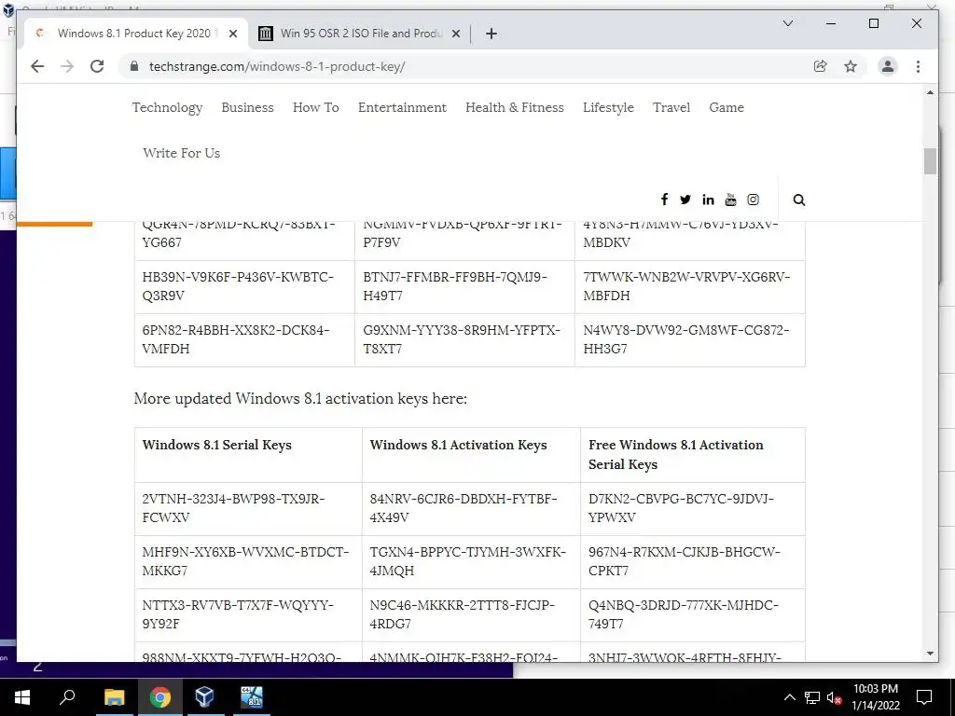
Task: View site info via the padlock icon
Action: tap(134, 66)
